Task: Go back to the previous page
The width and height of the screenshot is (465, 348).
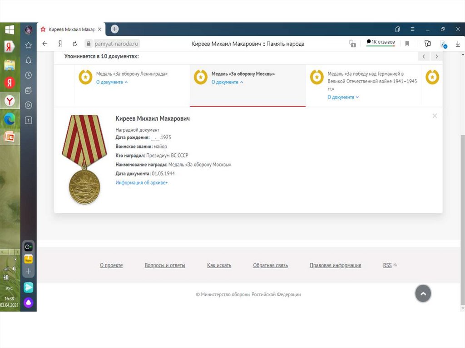Action: pyautogui.click(x=45, y=44)
